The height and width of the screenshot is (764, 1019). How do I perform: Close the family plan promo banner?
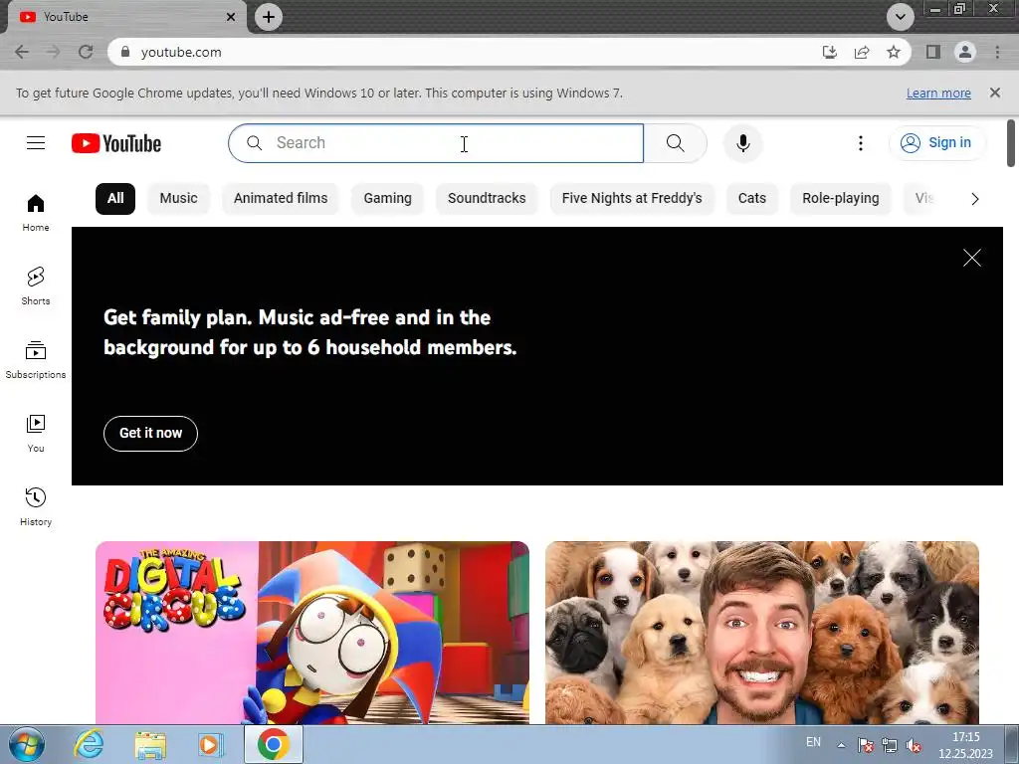tap(971, 258)
